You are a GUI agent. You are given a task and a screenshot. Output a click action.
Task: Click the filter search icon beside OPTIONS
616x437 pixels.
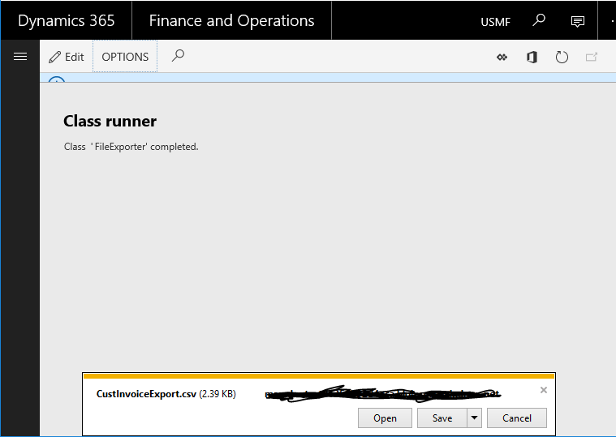tap(178, 56)
